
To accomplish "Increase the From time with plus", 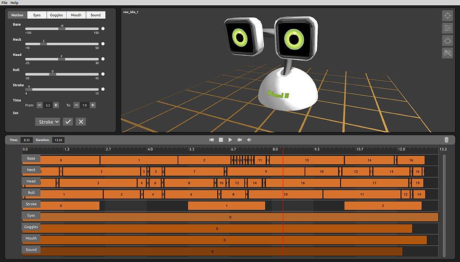I will coord(56,105).
